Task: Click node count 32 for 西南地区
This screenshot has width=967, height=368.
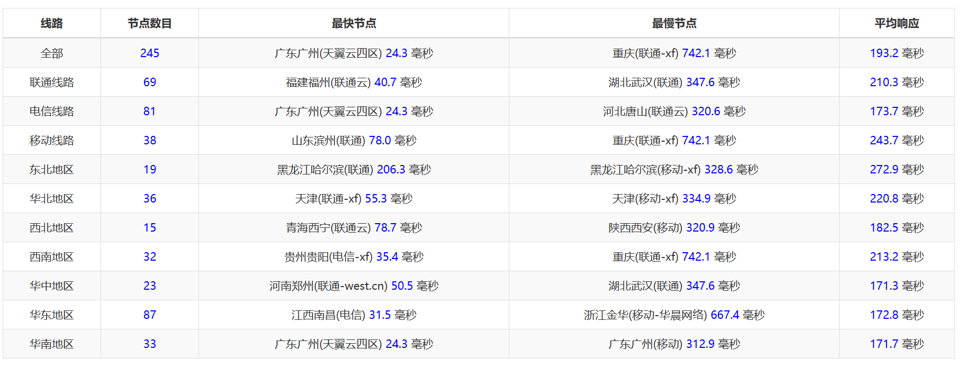Action: tap(150, 256)
